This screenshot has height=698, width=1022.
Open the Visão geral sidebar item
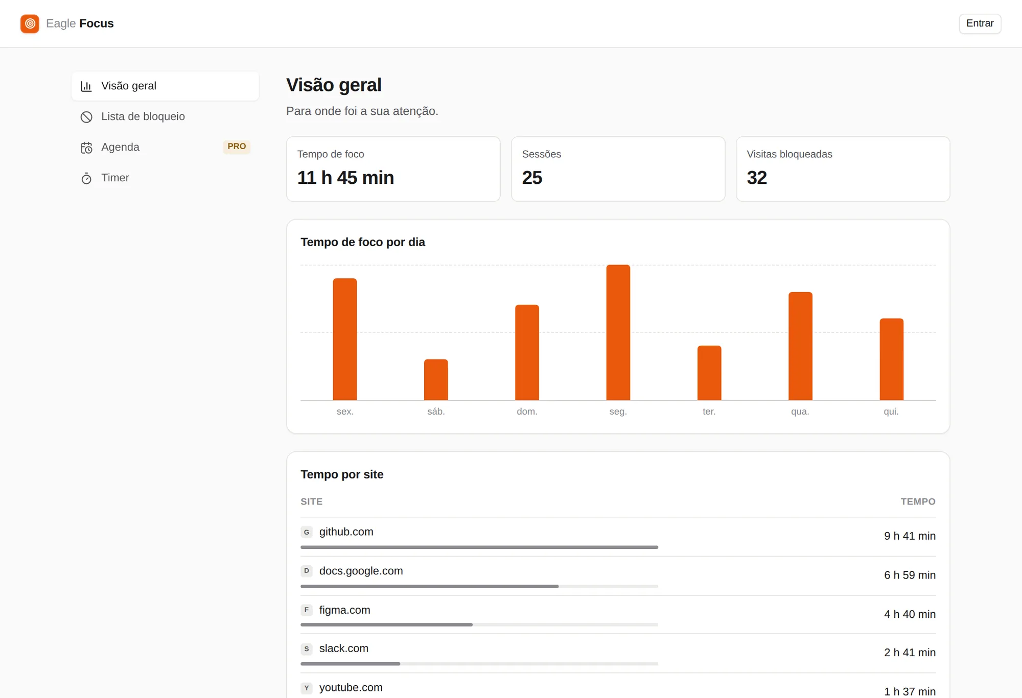tap(165, 86)
